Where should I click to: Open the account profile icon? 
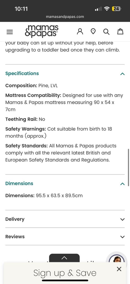coord(80,32)
